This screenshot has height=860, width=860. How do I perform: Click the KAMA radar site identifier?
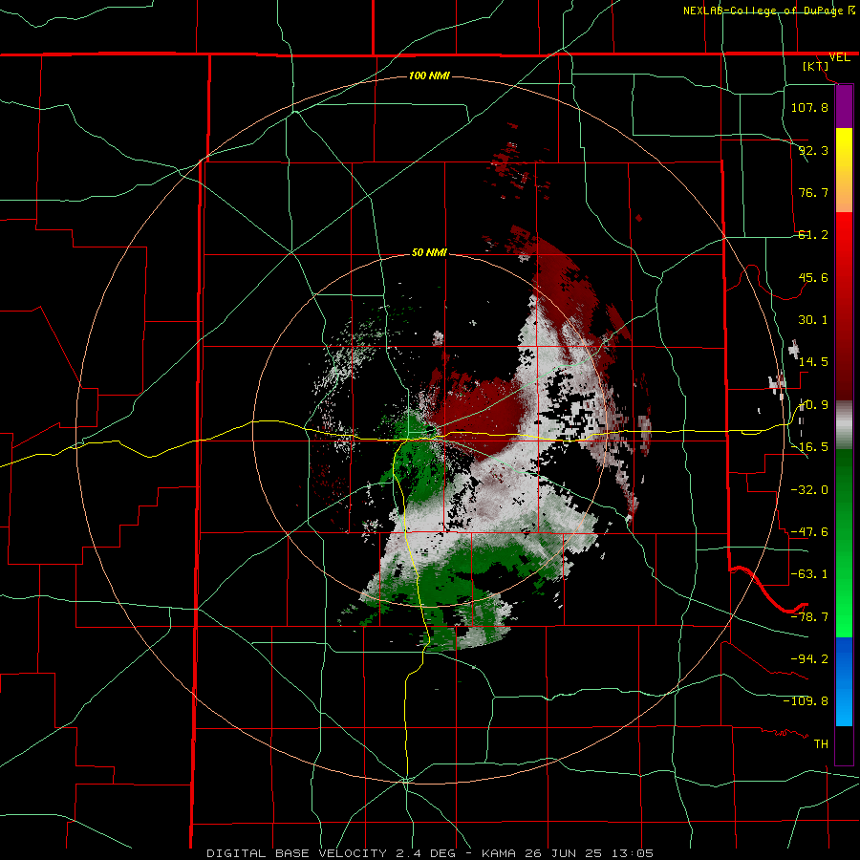tap(499, 853)
